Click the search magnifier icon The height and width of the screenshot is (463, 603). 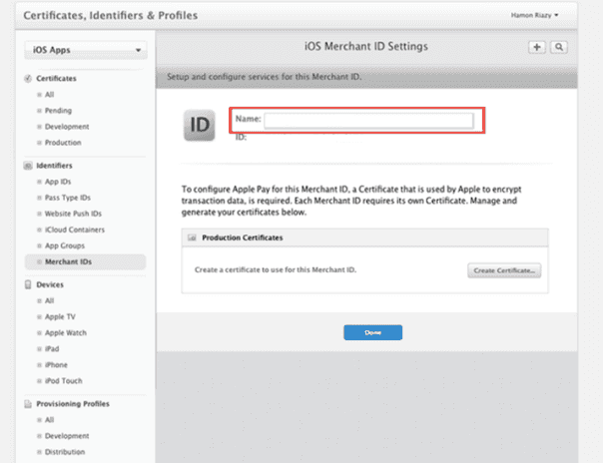coord(559,46)
